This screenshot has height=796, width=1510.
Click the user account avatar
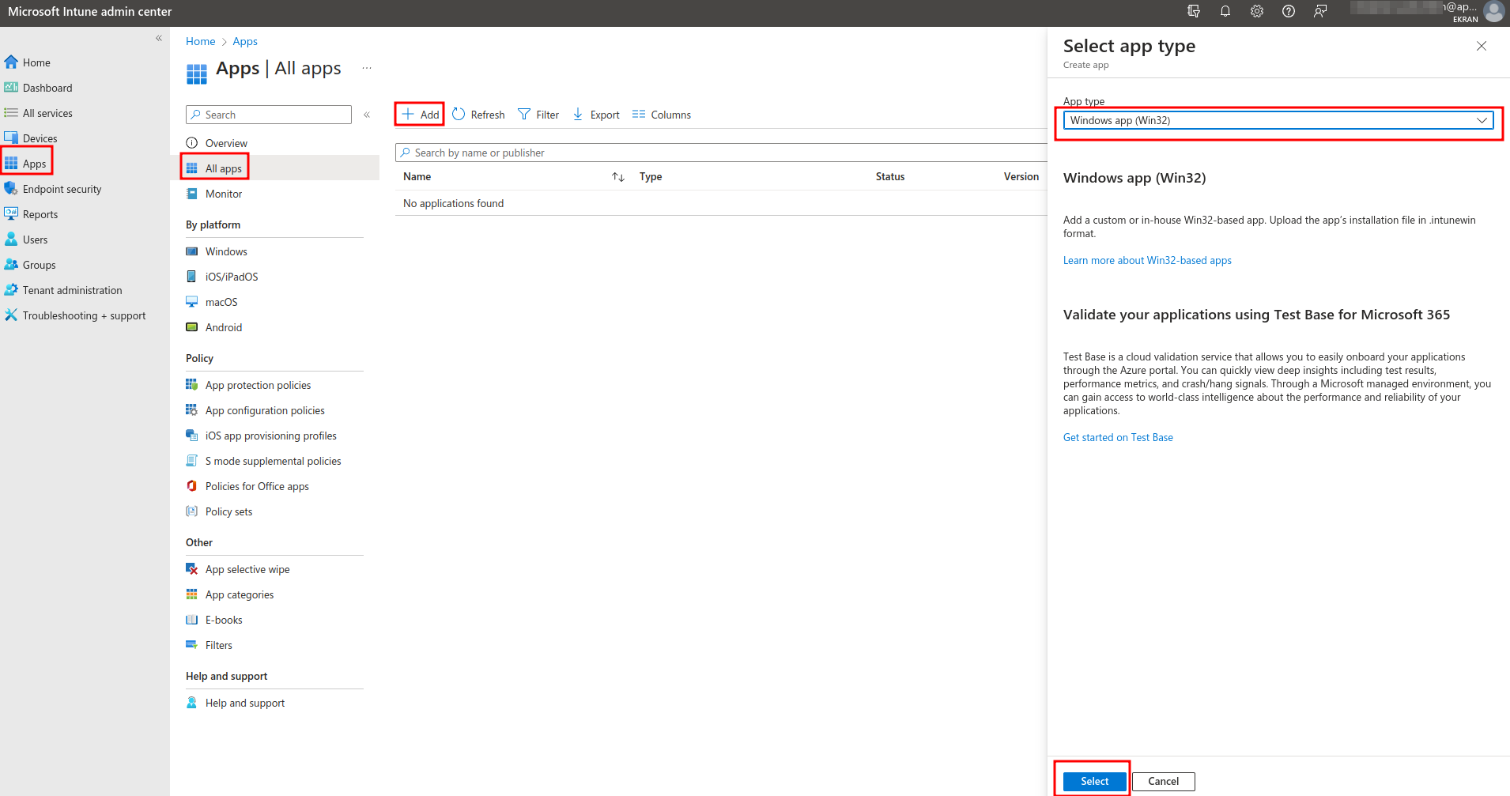click(1493, 11)
